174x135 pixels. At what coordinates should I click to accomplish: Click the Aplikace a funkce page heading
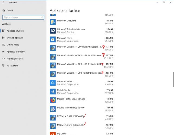(x=65, y=11)
